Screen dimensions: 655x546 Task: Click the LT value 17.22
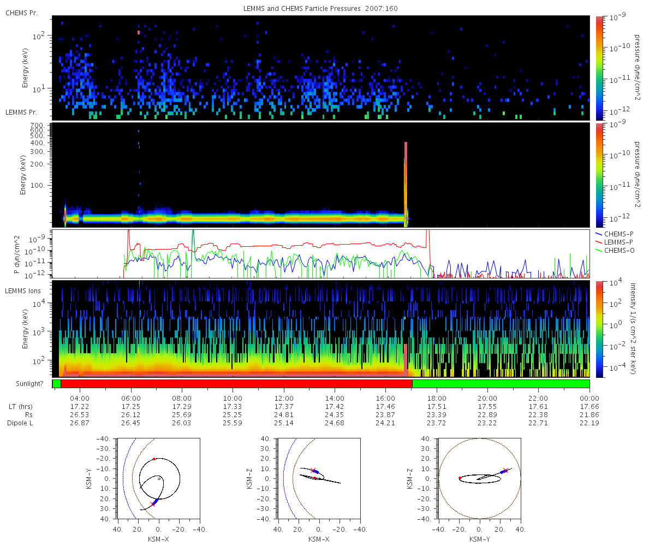point(80,407)
